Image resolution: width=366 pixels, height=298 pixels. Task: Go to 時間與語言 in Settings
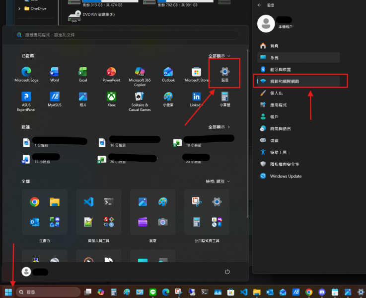click(x=298, y=129)
